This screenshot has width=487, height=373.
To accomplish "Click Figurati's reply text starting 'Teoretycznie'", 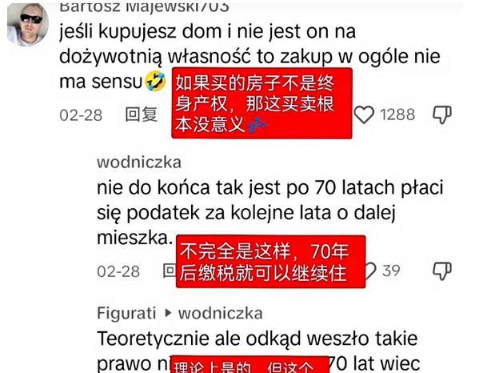I will click(x=258, y=351).
